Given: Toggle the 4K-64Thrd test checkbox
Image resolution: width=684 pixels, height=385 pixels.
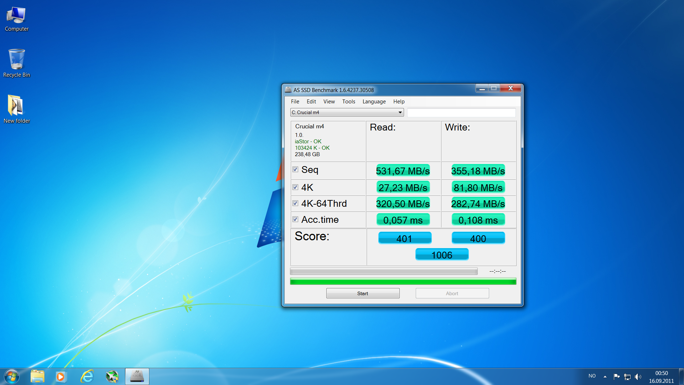Looking at the screenshot, I should pyautogui.click(x=295, y=204).
